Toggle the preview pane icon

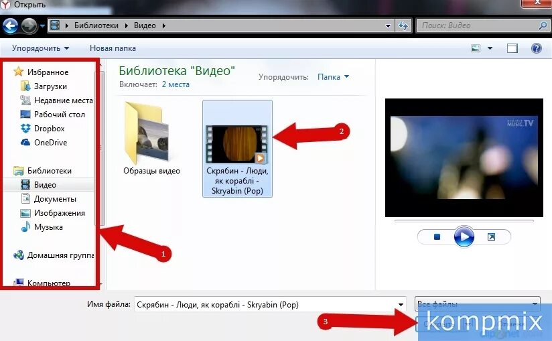tap(512, 48)
